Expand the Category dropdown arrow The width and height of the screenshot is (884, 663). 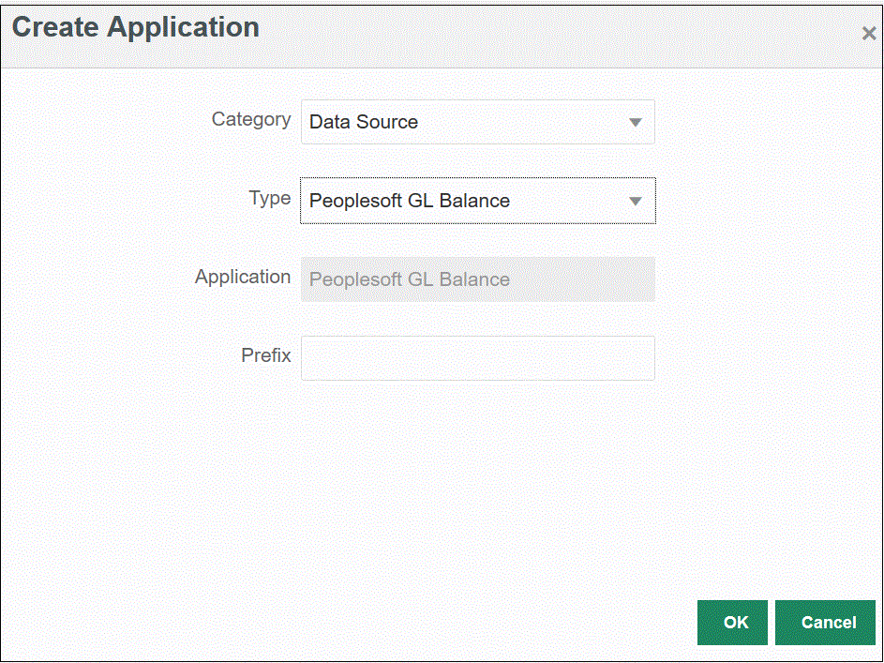coord(635,123)
